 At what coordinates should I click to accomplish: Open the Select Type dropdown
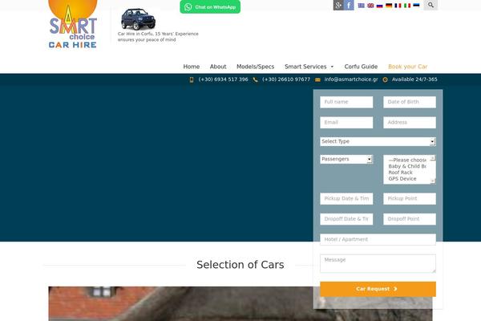coord(378,141)
